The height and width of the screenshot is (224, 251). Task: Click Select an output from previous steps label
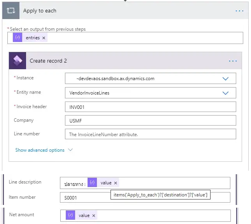(48, 29)
